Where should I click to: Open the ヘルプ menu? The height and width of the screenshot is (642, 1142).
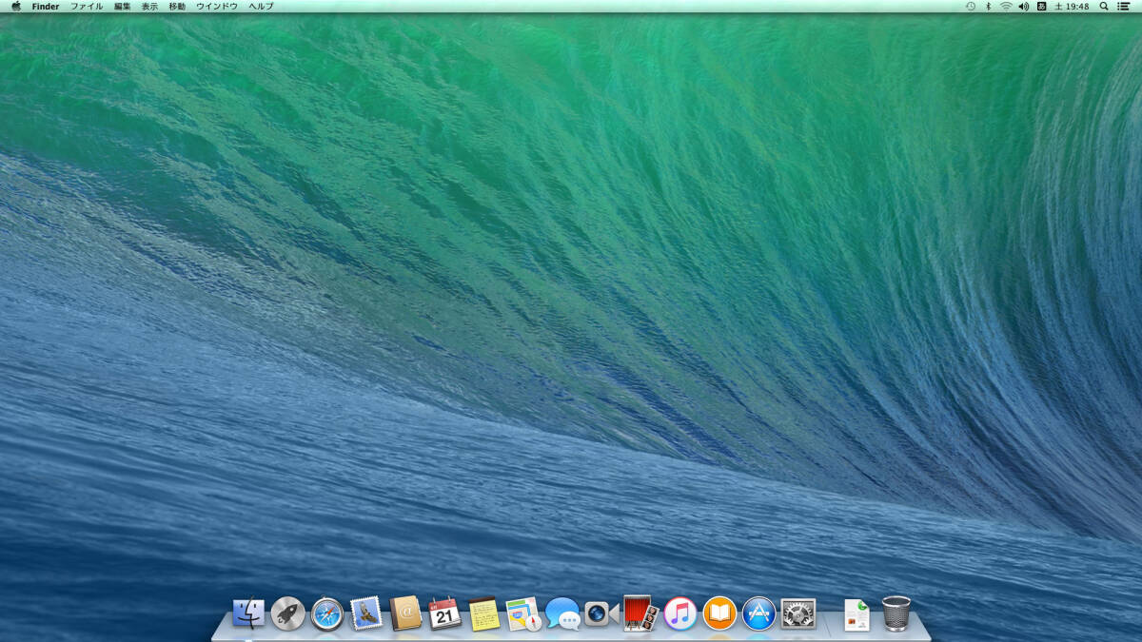261,6
